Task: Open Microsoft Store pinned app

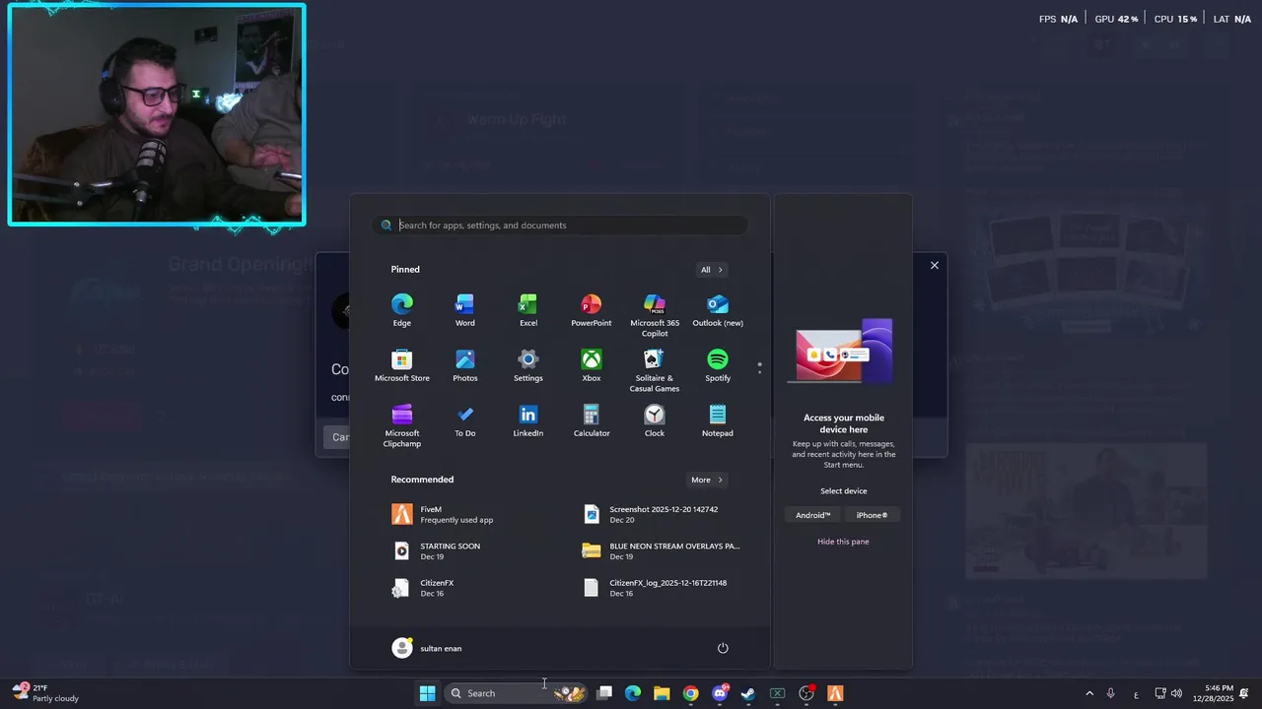Action: point(401,365)
